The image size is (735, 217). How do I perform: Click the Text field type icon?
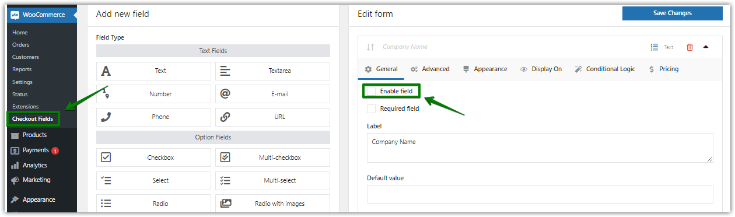click(x=106, y=71)
